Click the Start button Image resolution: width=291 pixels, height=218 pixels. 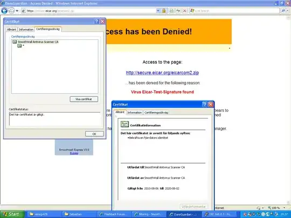click(12, 214)
